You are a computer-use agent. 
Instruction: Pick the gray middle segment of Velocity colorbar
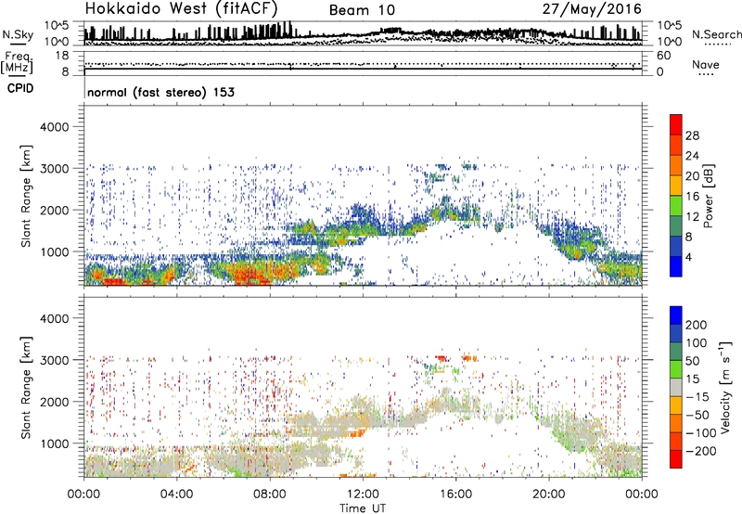[676, 388]
